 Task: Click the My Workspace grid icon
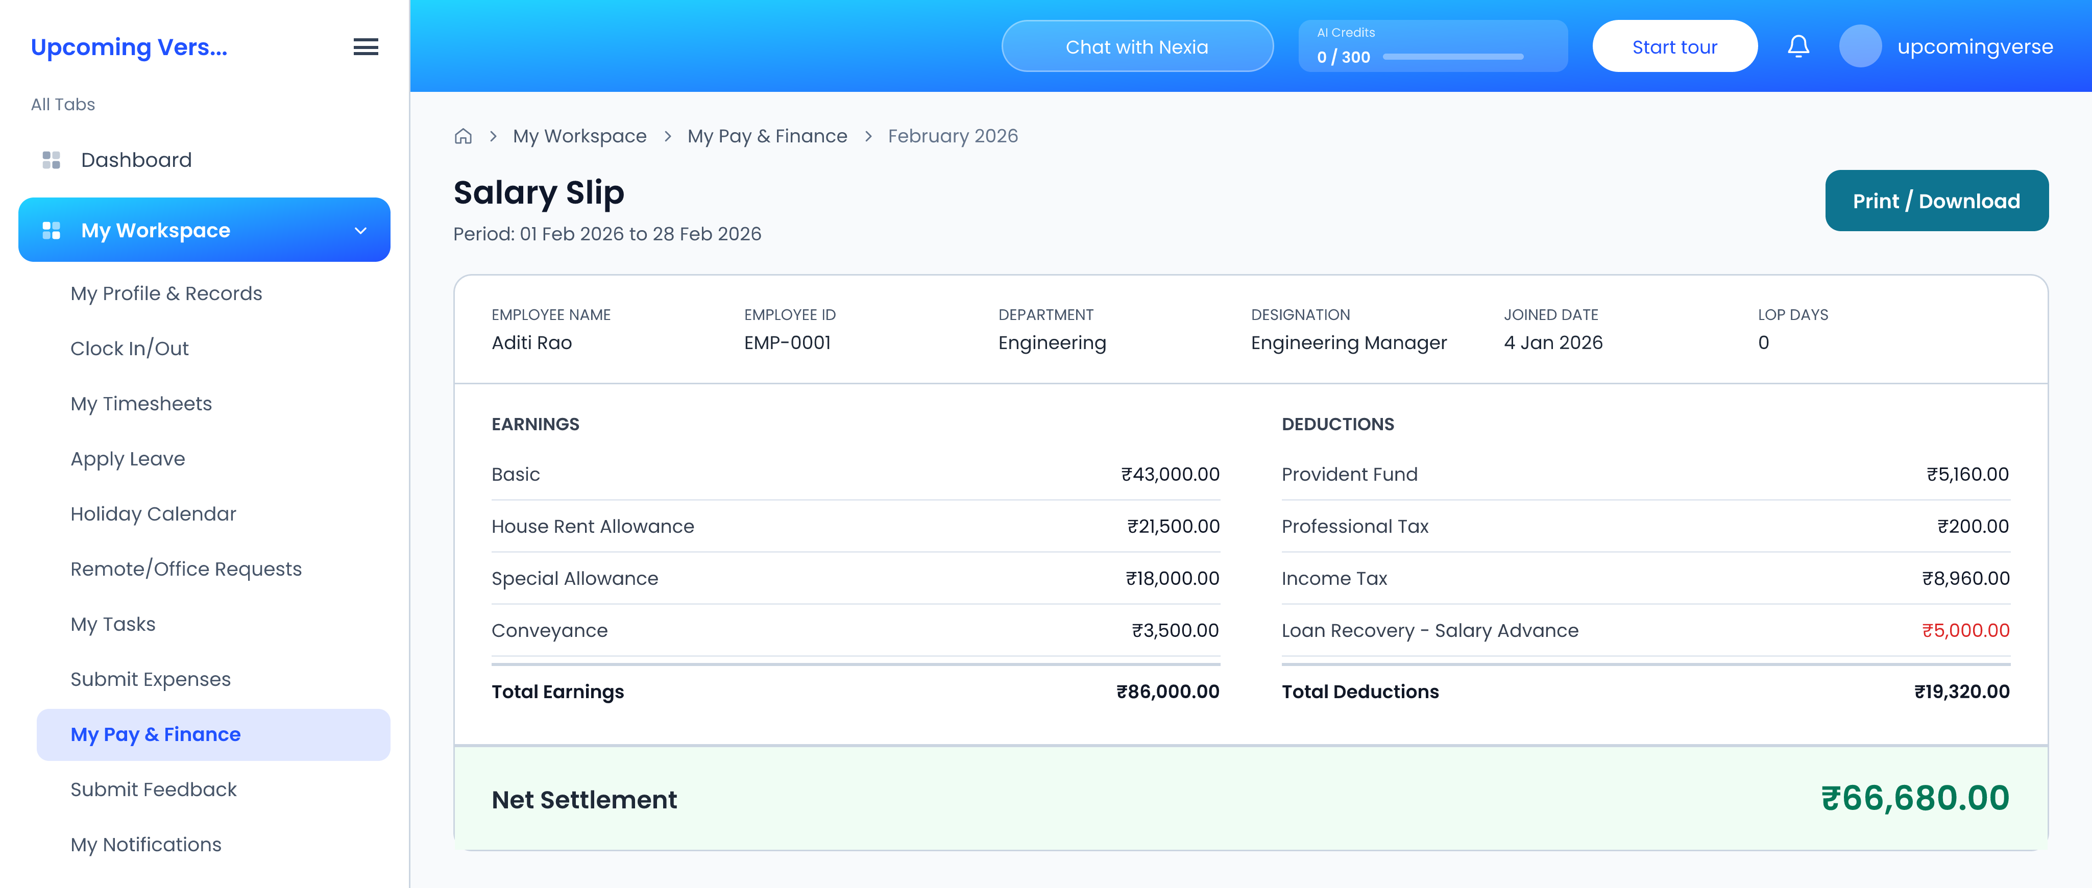click(51, 231)
